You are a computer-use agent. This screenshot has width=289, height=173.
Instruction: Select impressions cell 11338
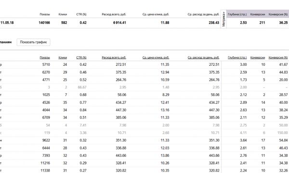pos(45,171)
